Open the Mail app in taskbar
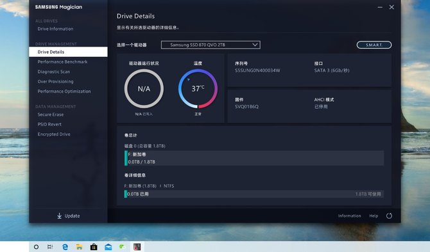430x252 pixels. (x=108, y=247)
